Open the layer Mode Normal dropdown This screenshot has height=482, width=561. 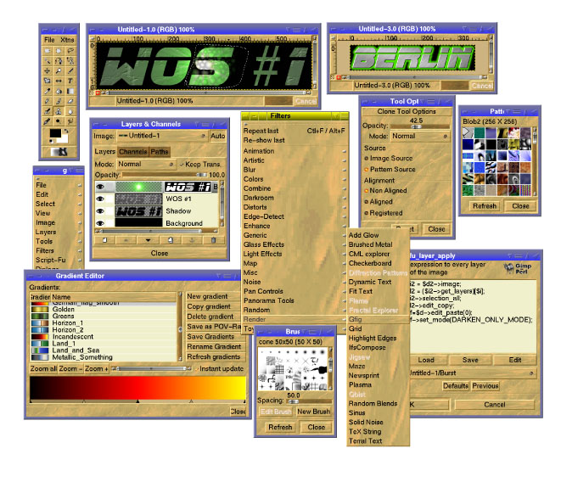pyautogui.click(x=145, y=164)
